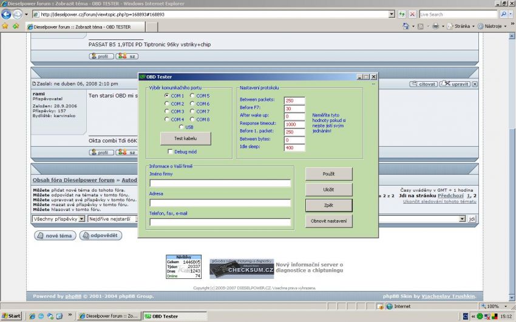Click the Home icon in toolbar
516x322 pixels.
pos(406,26)
